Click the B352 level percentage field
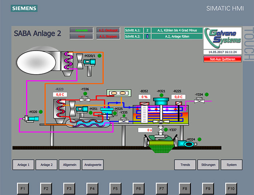Image resolution: width=254 pixels, height=195 pixels. click(x=144, y=97)
